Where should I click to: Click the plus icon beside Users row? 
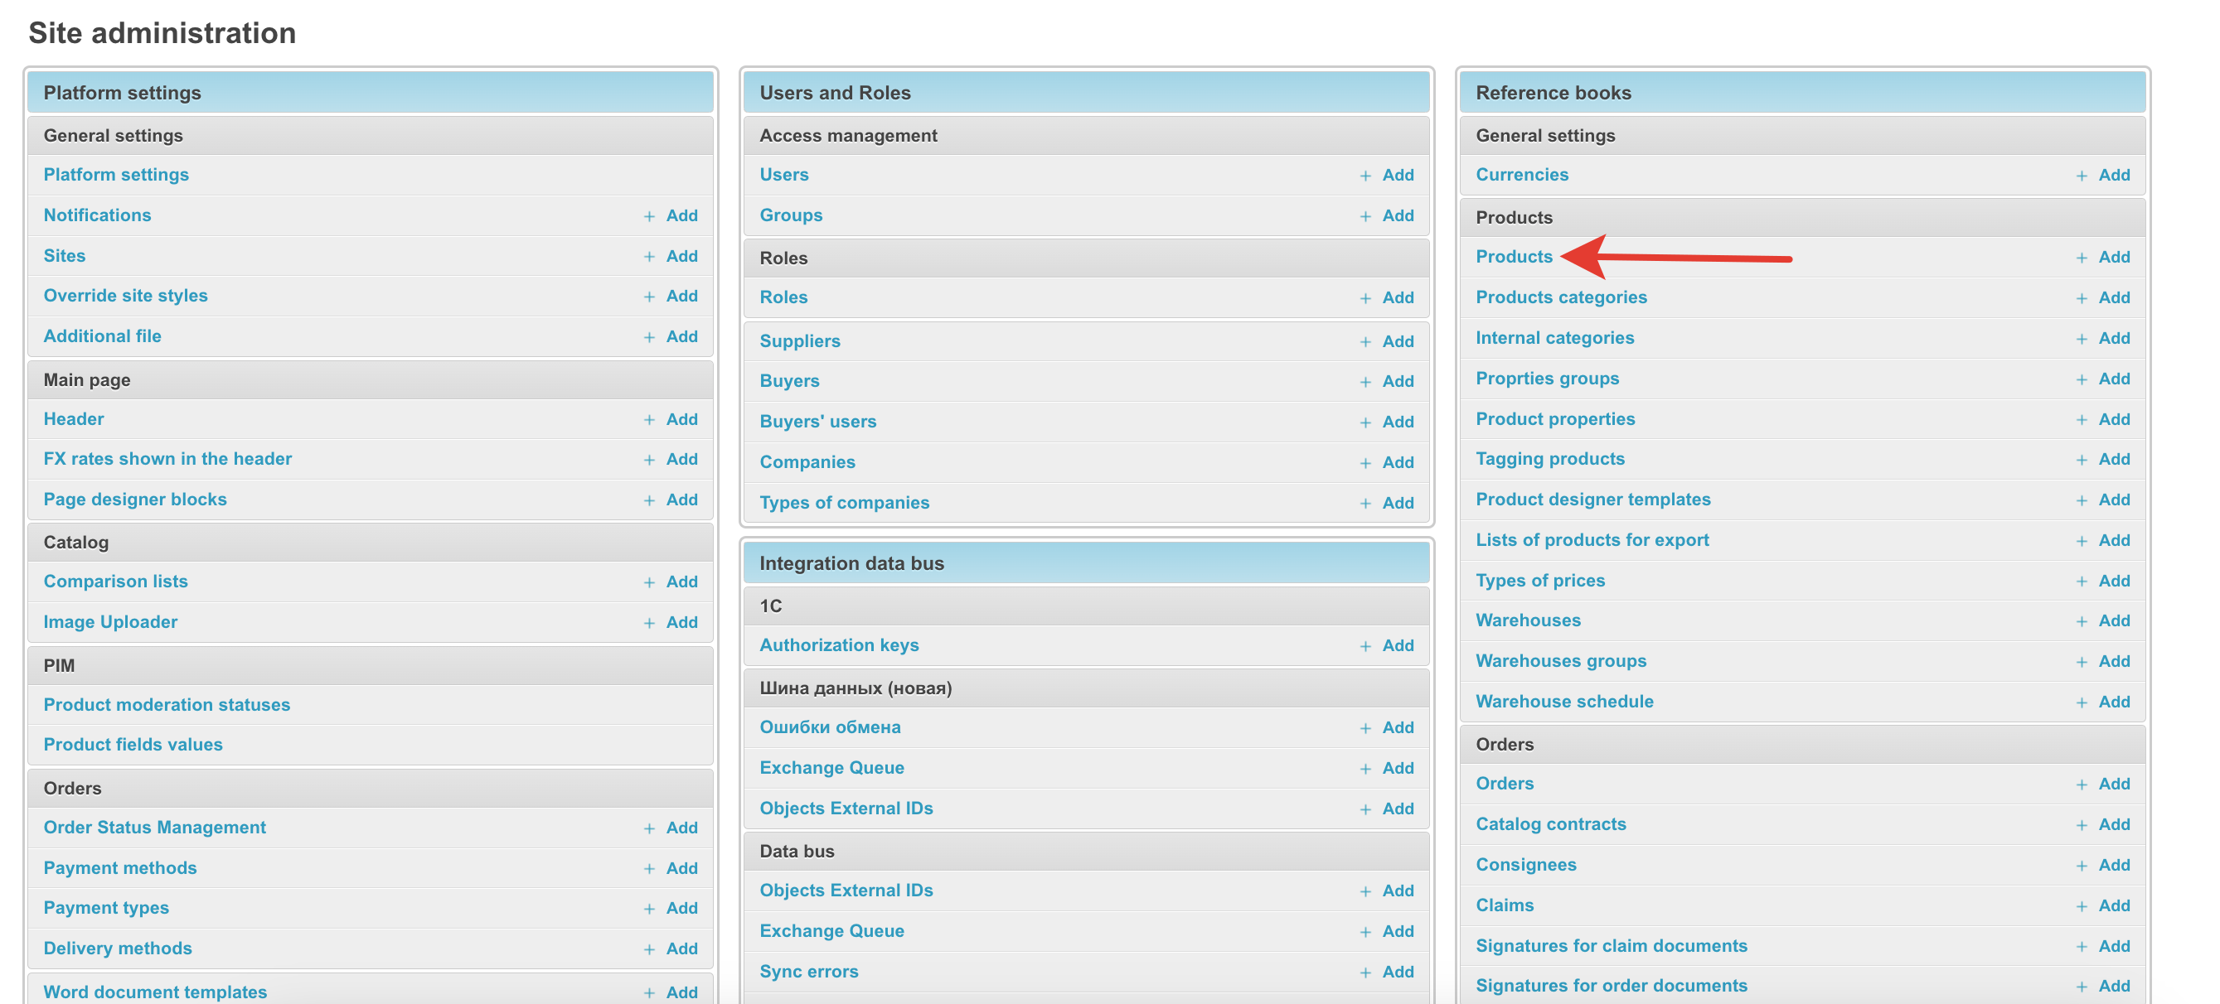1365,176
